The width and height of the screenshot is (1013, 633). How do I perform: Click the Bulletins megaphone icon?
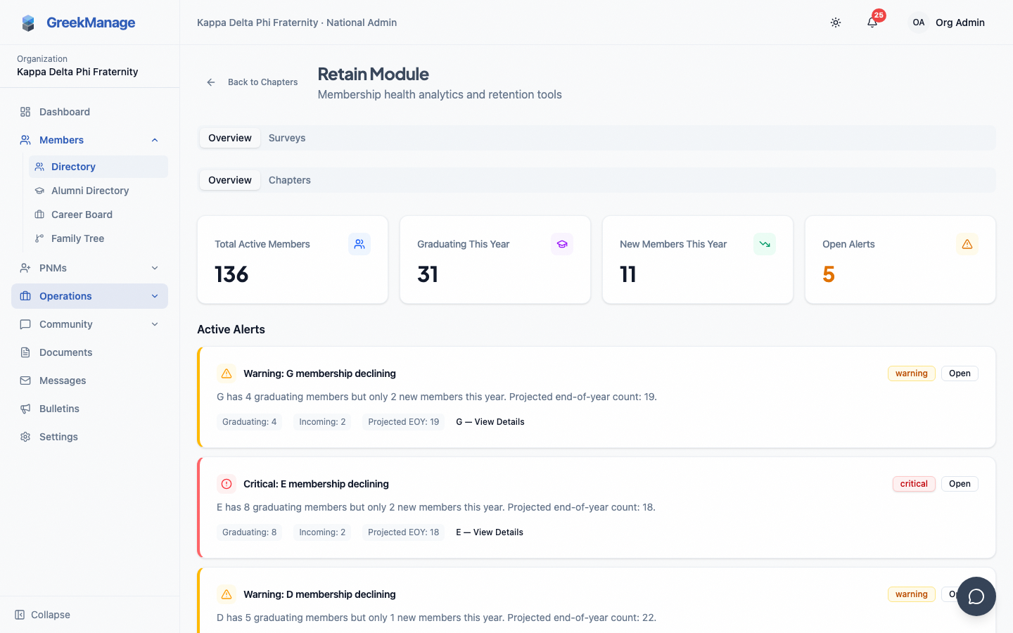(x=25, y=409)
